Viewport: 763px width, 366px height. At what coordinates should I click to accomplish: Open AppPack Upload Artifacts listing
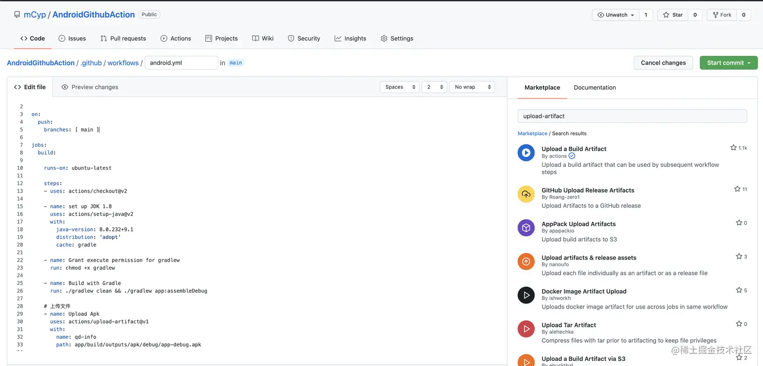(x=578, y=224)
